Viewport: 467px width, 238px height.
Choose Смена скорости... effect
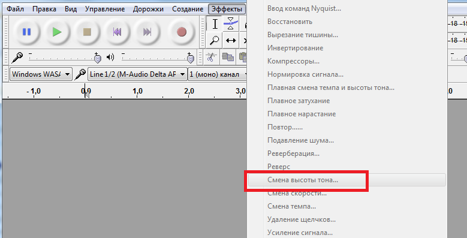347,193
